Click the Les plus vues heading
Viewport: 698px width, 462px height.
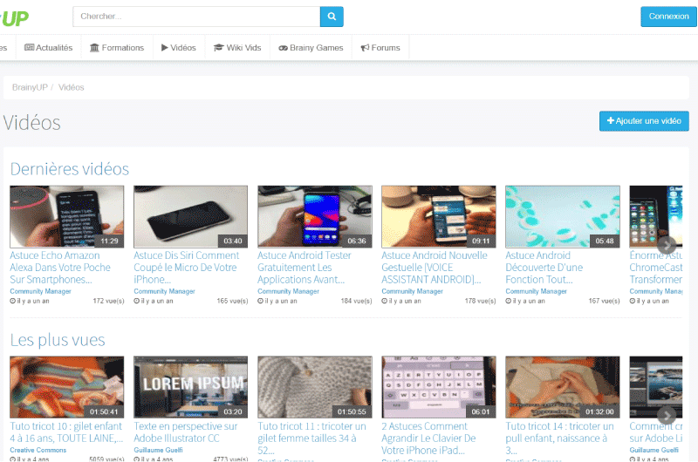tap(58, 340)
